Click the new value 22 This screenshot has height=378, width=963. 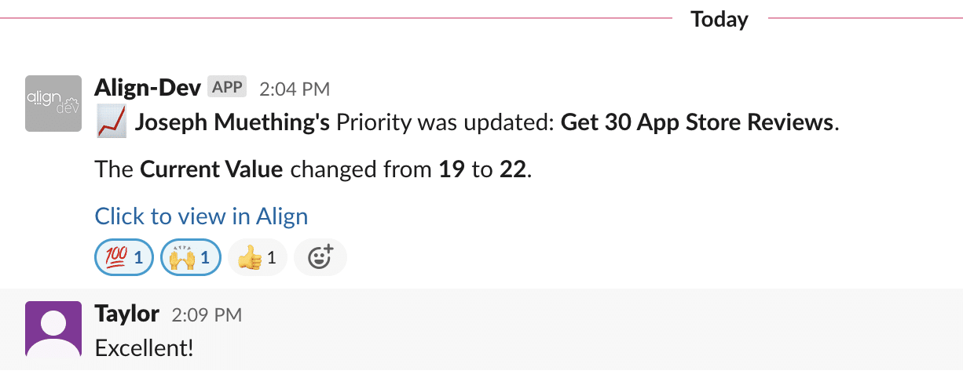click(513, 169)
